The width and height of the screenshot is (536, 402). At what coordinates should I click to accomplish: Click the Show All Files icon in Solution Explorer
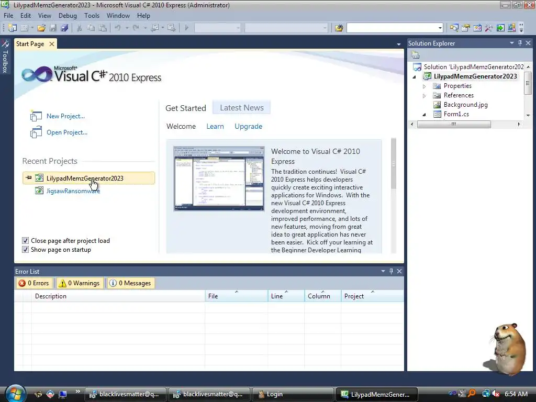pyautogui.click(x=415, y=54)
